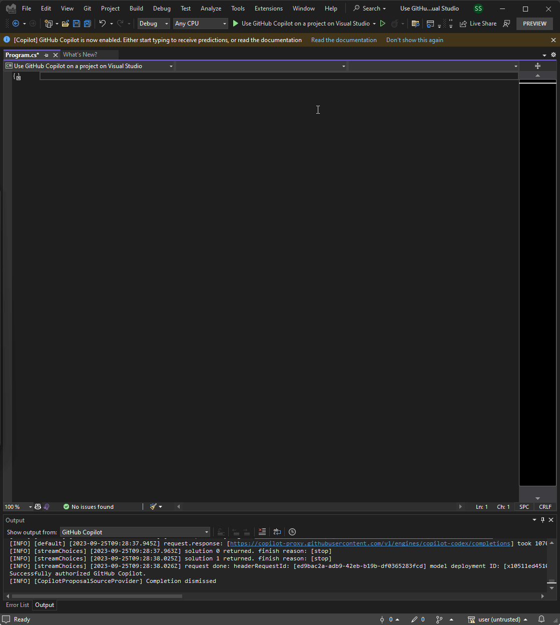560x625 pixels.
Task: Open Live Share collaboration
Action: click(x=478, y=24)
